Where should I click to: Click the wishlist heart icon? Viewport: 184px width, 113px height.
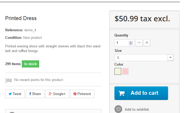[x=118, y=109]
